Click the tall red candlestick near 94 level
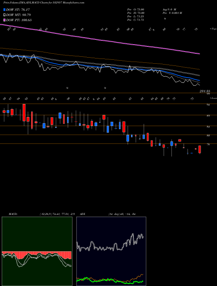Viewport: 217px width, 286px height. click(x=24, y=113)
